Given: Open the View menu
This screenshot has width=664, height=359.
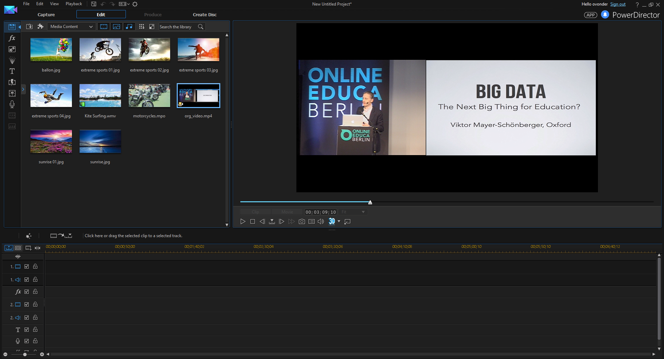Looking at the screenshot, I should click(54, 4).
